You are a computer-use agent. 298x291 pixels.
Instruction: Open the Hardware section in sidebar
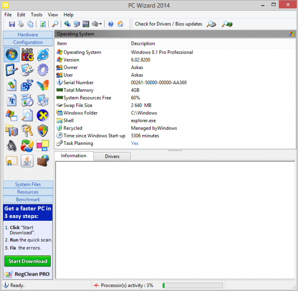click(28, 35)
